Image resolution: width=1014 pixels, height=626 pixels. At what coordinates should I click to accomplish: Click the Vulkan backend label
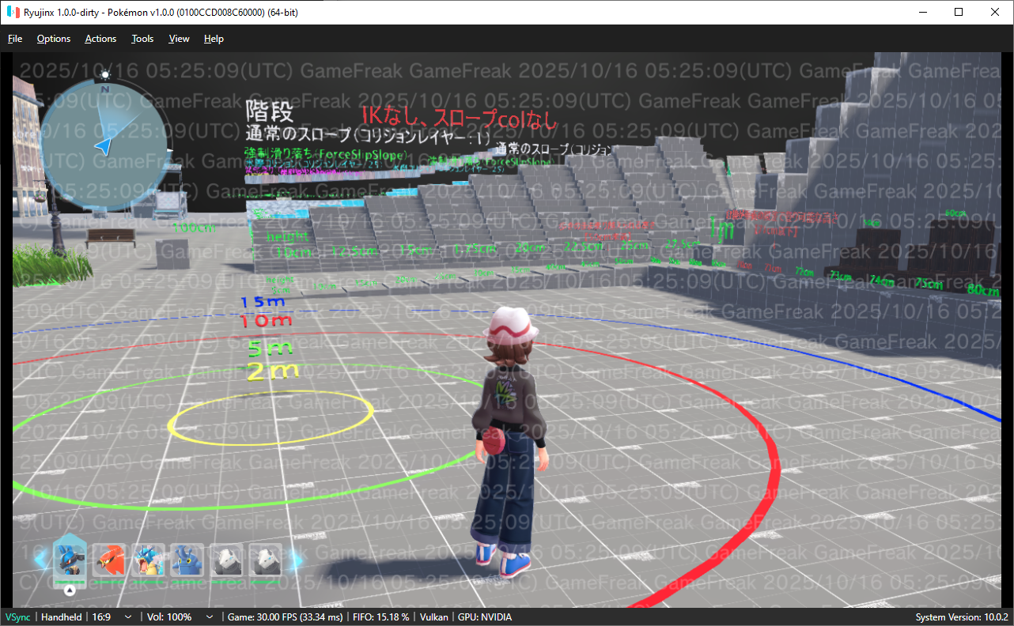(434, 617)
